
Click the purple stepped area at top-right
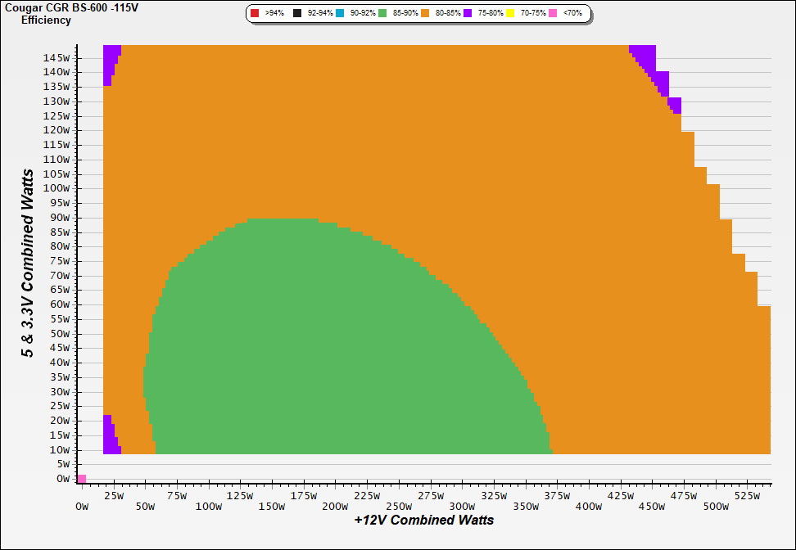pyautogui.click(x=645, y=57)
